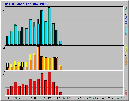
Task: Click day 3 on the x-axis
Action: pyautogui.click(x=16, y=98)
